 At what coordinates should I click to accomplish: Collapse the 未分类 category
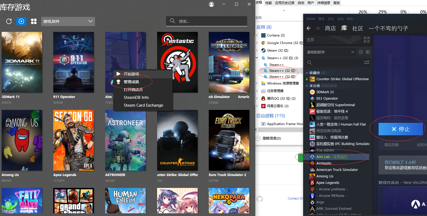307,86
